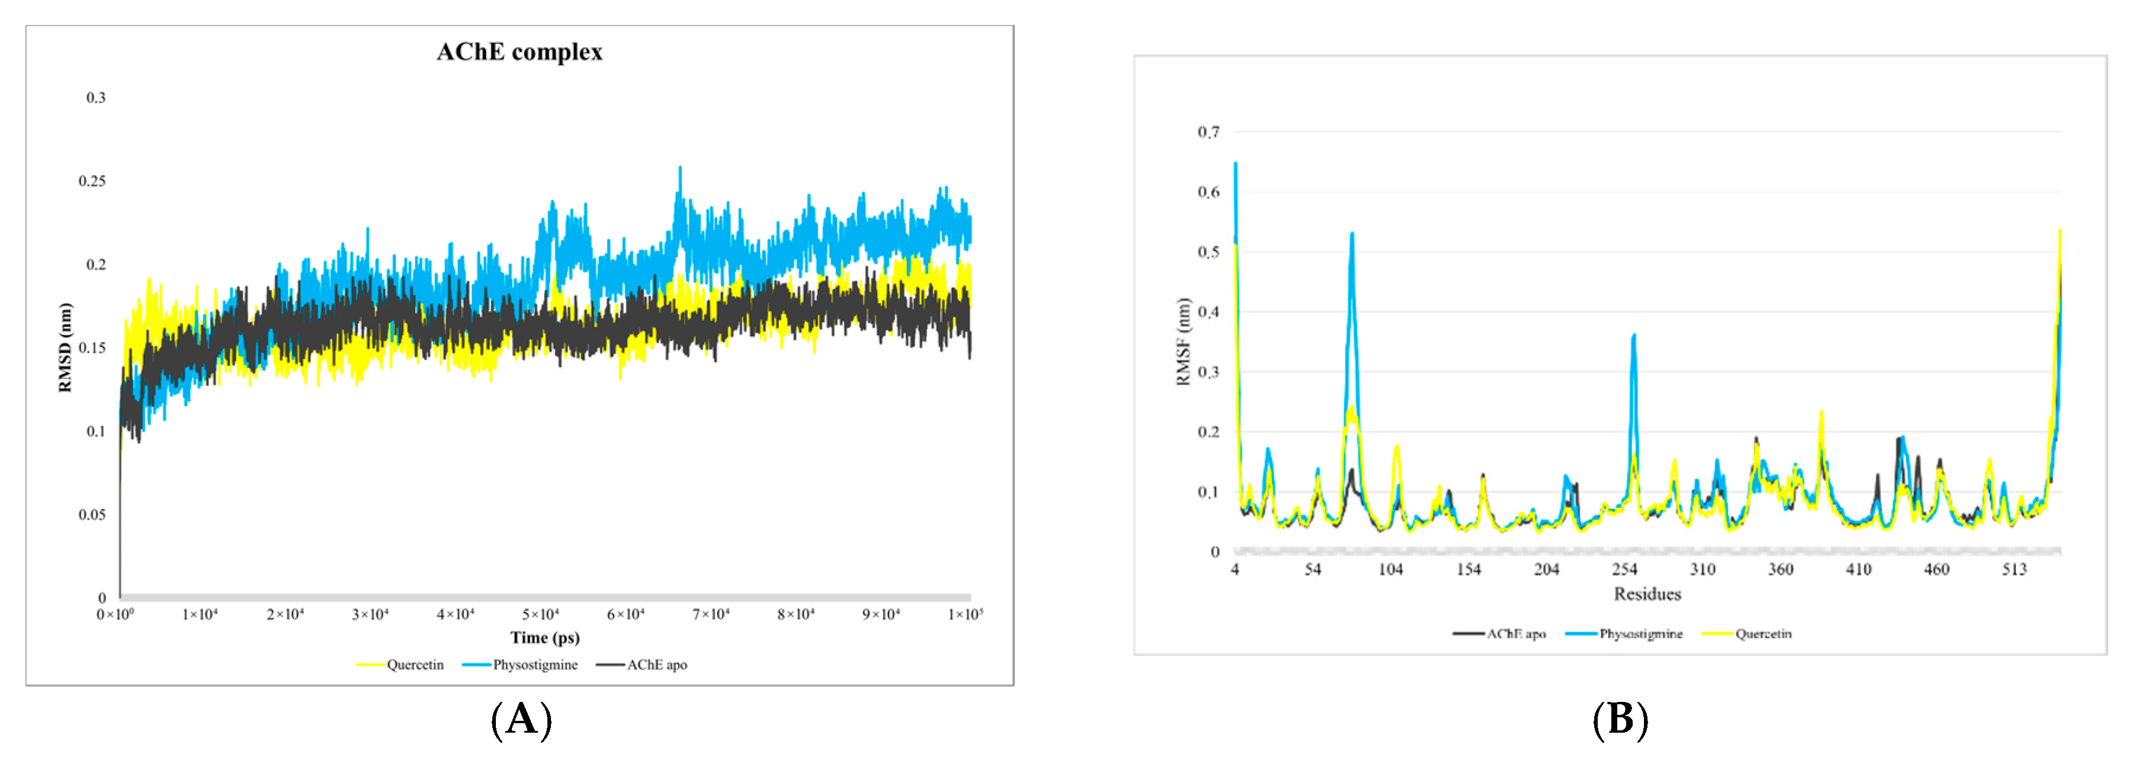Click the Residues axis title
2138x767 pixels.
[x=1647, y=595]
